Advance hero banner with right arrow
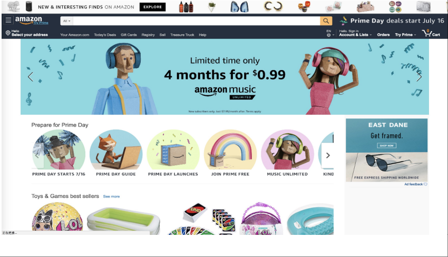 click(x=419, y=76)
